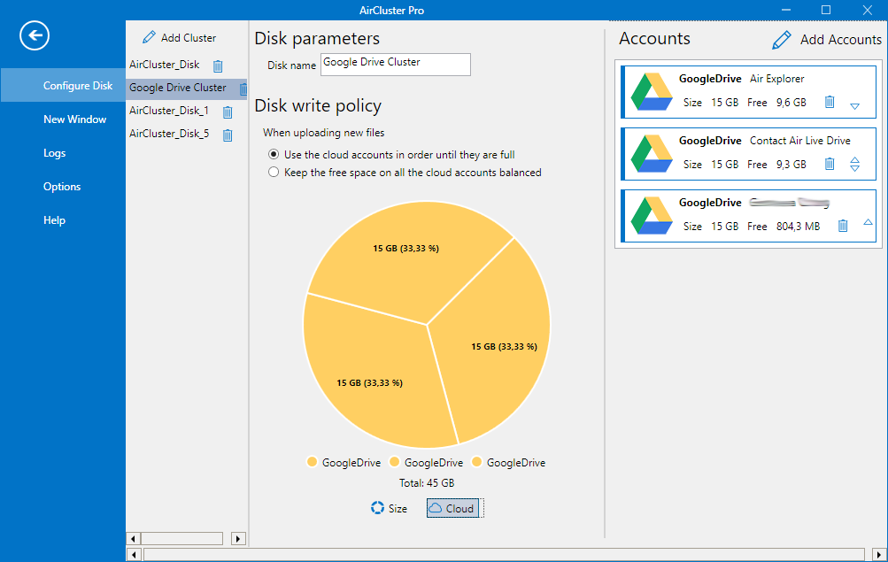Click main horizontal scrollbar right arrow
The width and height of the screenshot is (888, 562).
(x=878, y=555)
